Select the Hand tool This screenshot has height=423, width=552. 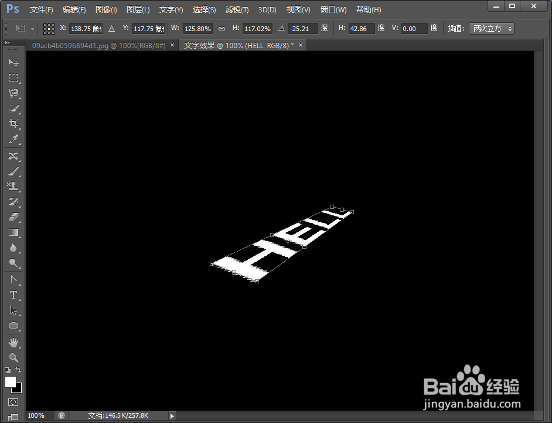click(x=13, y=342)
